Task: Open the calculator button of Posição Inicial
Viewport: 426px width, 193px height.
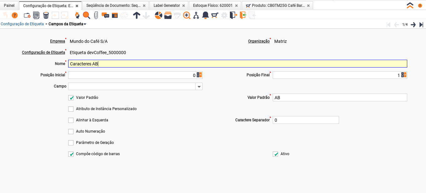Action: (199, 75)
